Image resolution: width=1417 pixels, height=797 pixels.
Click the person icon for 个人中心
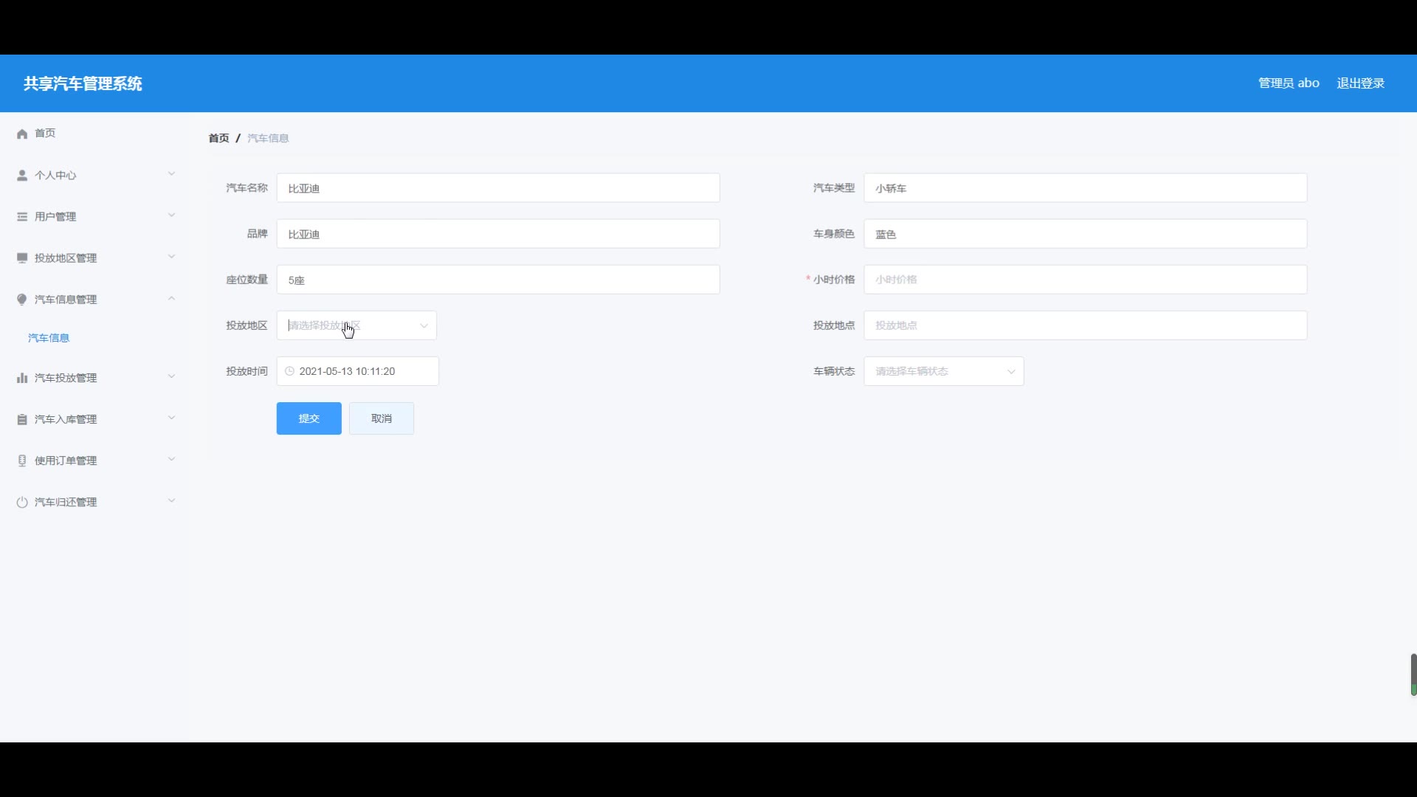pyautogui.click(x=22, y=175)
